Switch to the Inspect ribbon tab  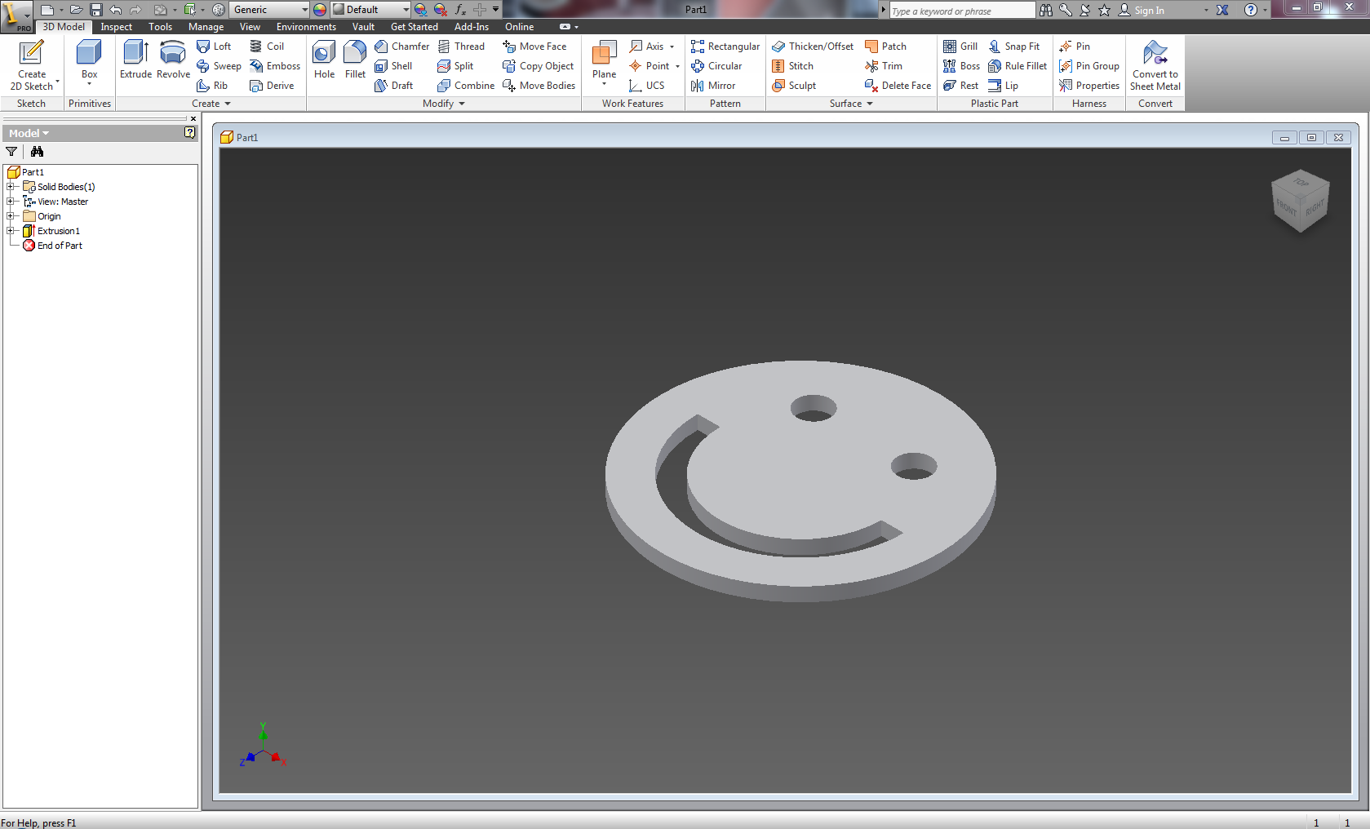coord(116,27)
